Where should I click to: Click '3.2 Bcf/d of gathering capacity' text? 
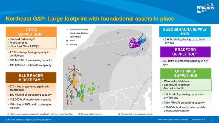click(x=185, y=63)
